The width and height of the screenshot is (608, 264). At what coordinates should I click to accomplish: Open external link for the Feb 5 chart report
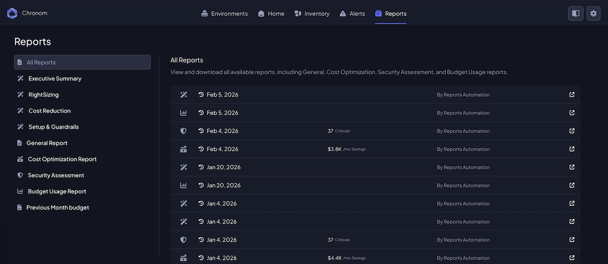click(572, 113)
